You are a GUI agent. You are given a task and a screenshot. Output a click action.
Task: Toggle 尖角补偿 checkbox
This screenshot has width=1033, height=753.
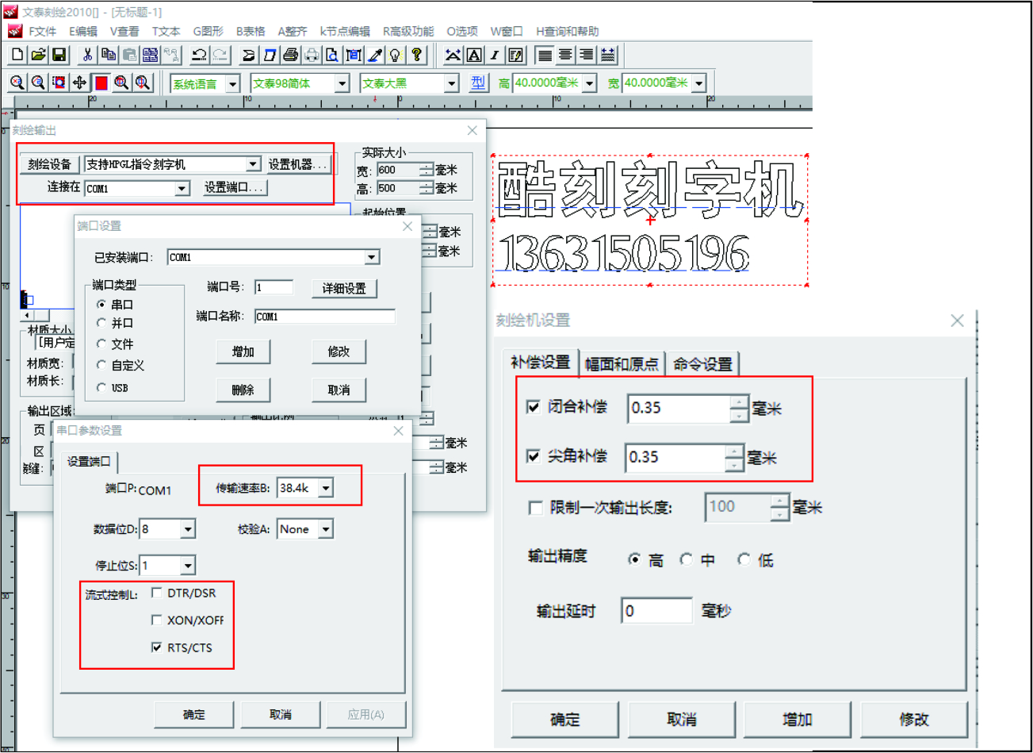point(534,456)
